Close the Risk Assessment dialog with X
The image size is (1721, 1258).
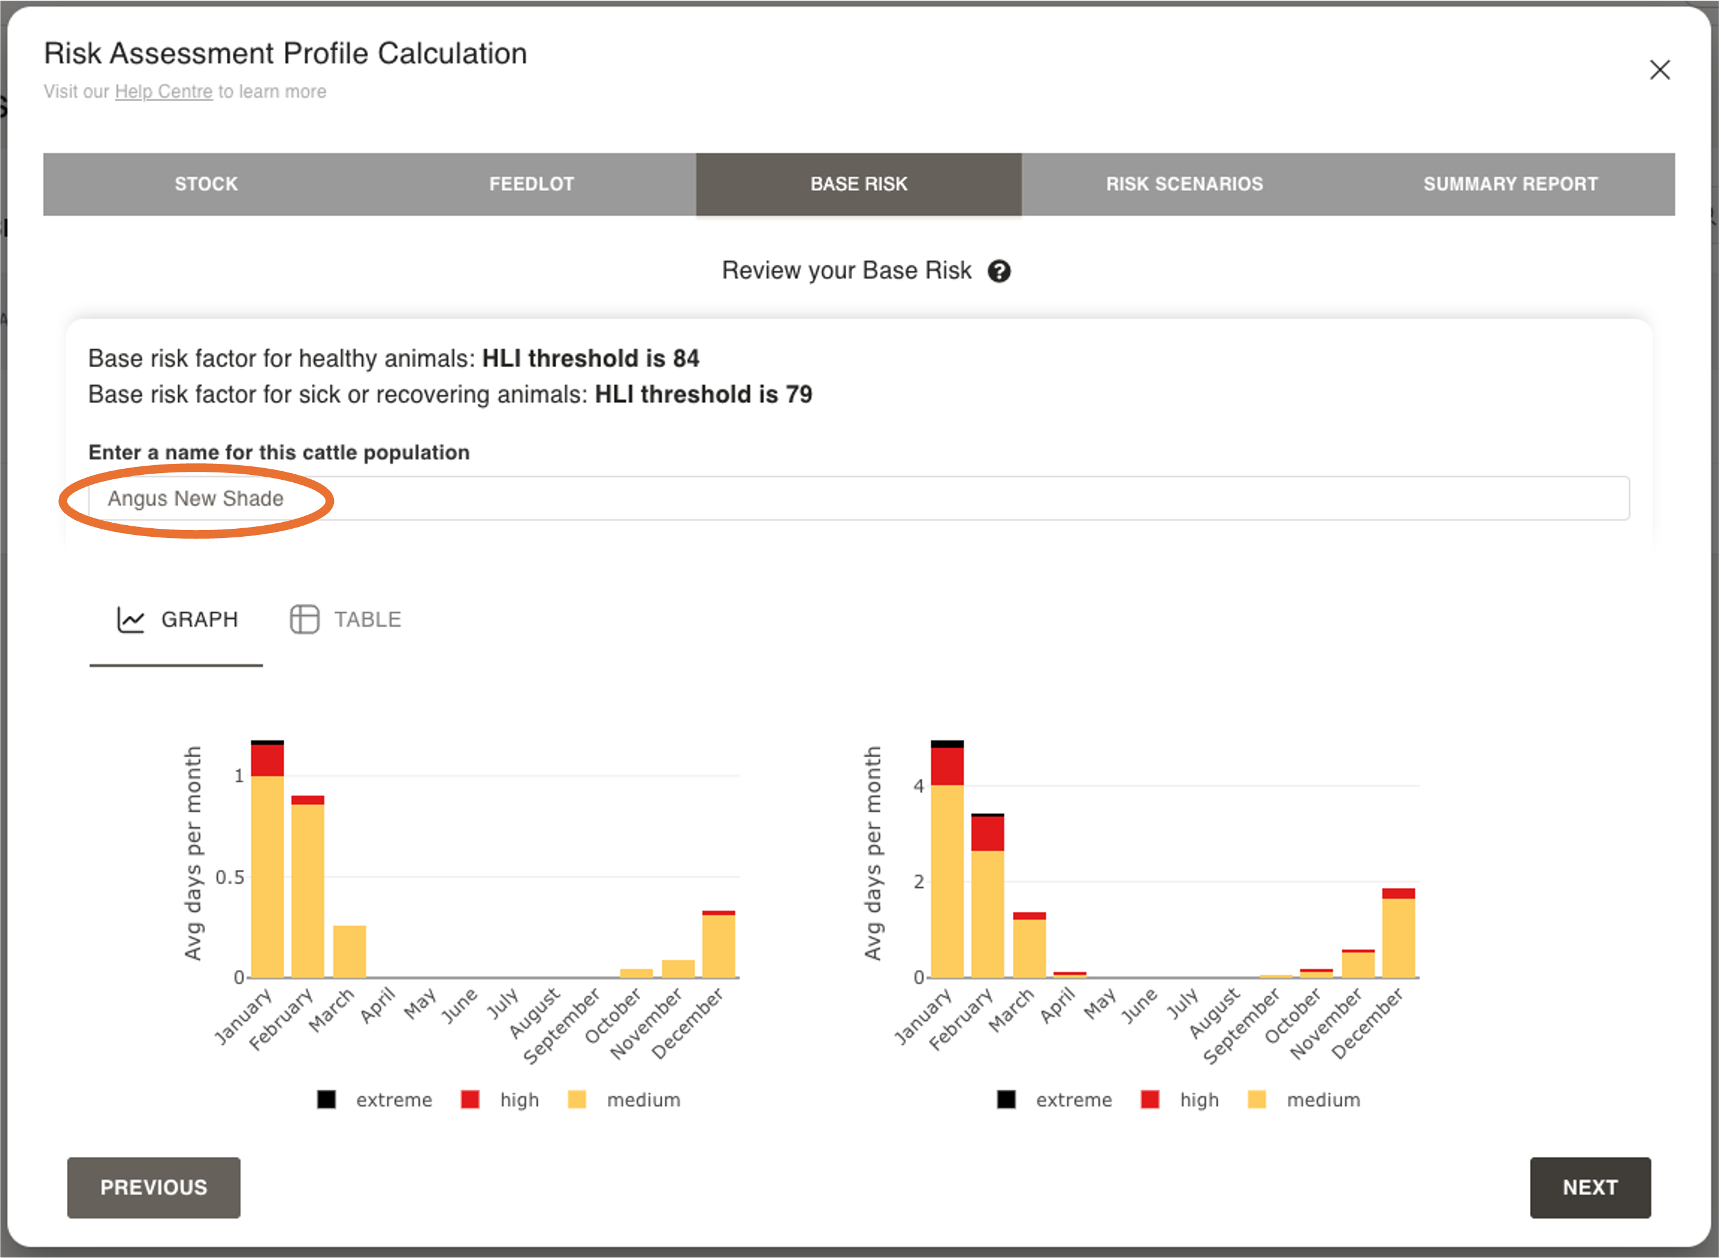tap(1659, 70)
